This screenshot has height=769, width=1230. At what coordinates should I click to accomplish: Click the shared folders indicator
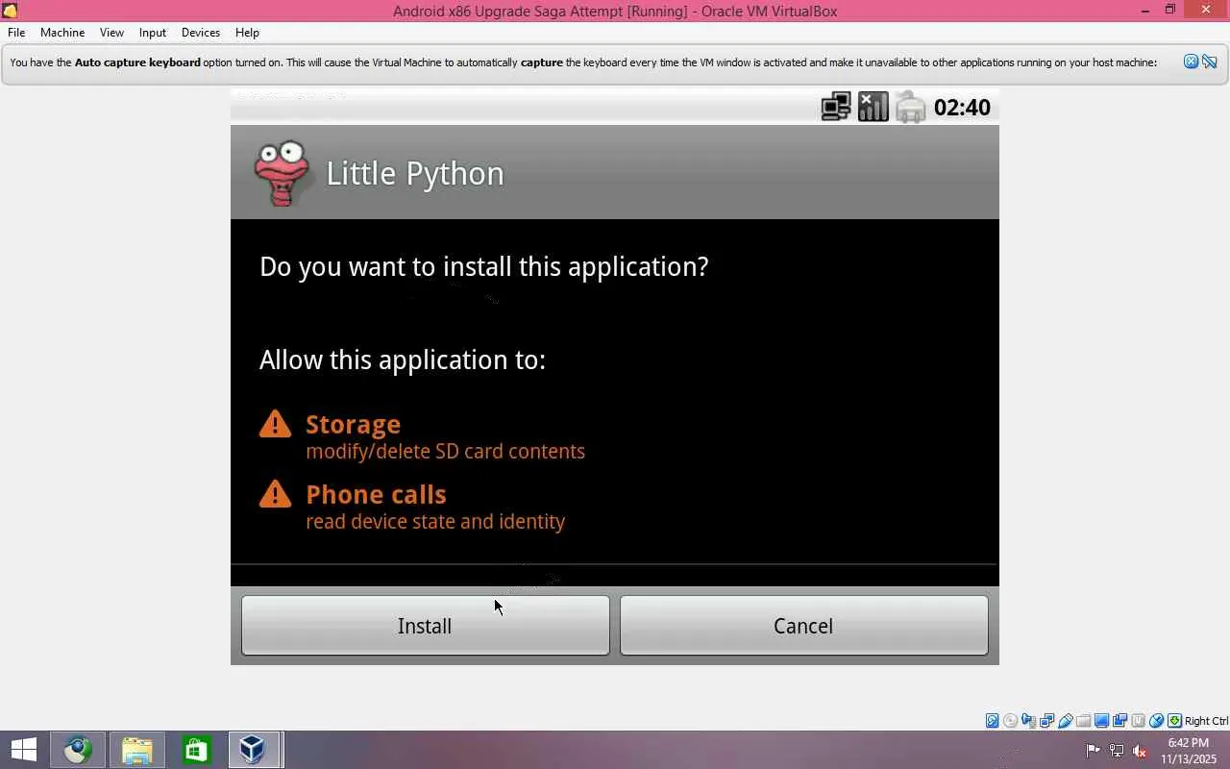coord(1084,721)
